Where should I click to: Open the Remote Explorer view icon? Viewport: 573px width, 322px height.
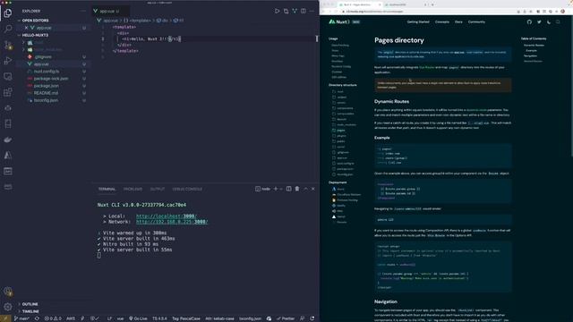(x=8, y=76)
